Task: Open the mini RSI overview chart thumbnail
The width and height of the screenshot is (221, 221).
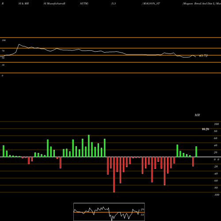Action: coord(109,212)
